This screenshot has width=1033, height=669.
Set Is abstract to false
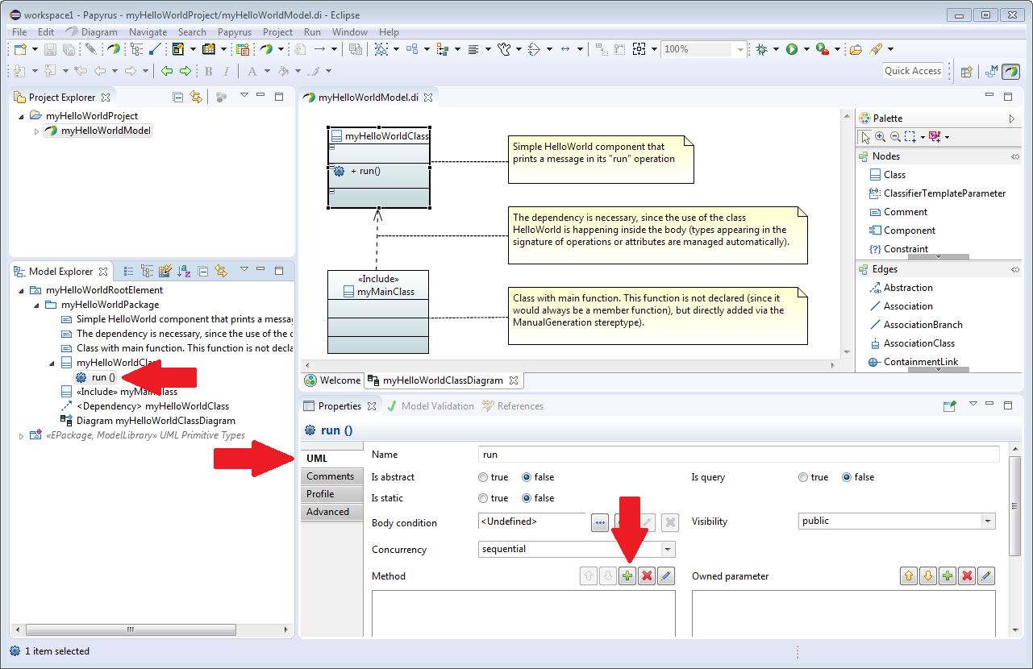pos(527,477)
